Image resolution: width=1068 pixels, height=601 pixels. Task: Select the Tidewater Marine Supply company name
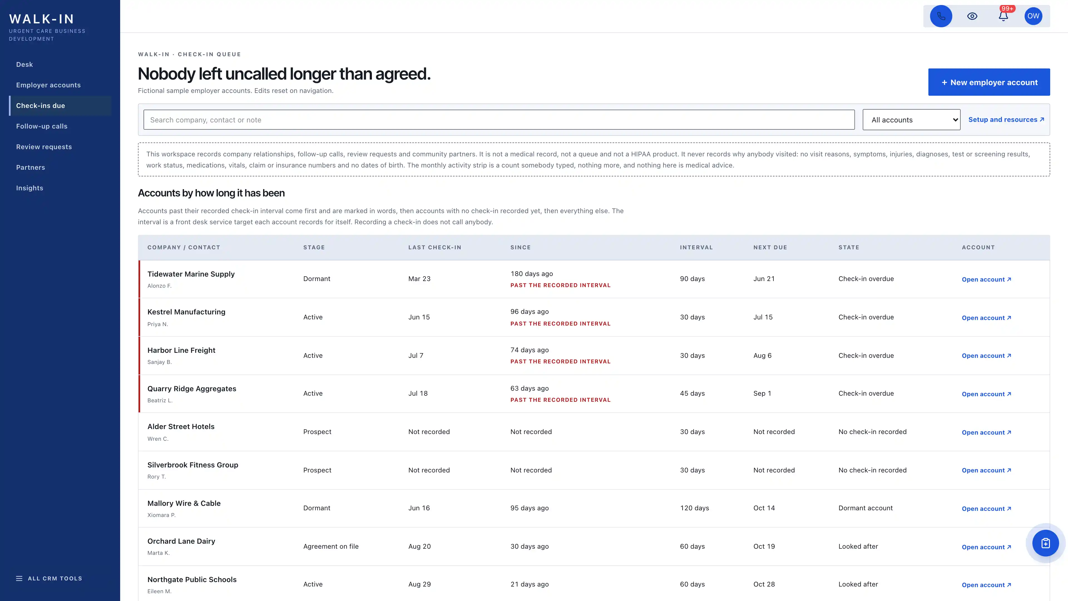tap(191, 274)
